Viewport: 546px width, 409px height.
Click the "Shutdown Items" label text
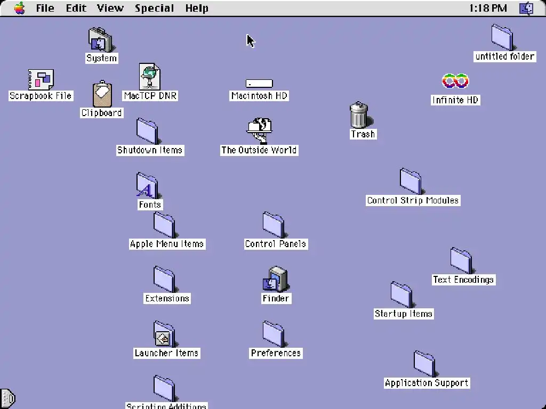tap(150, 150)
